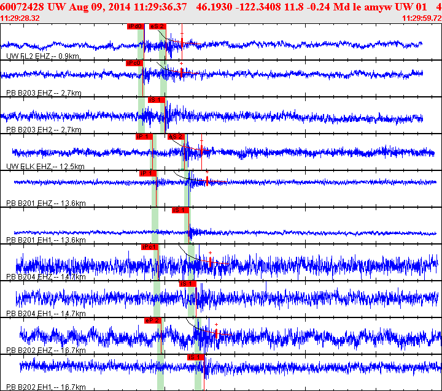Select the PB B202 EH1 16.7km label
442x391 pixels.
45,387
